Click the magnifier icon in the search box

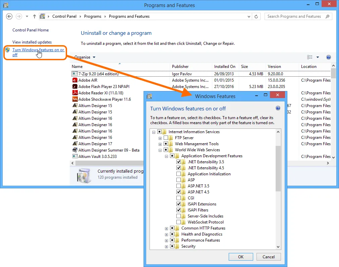[328, 16]
